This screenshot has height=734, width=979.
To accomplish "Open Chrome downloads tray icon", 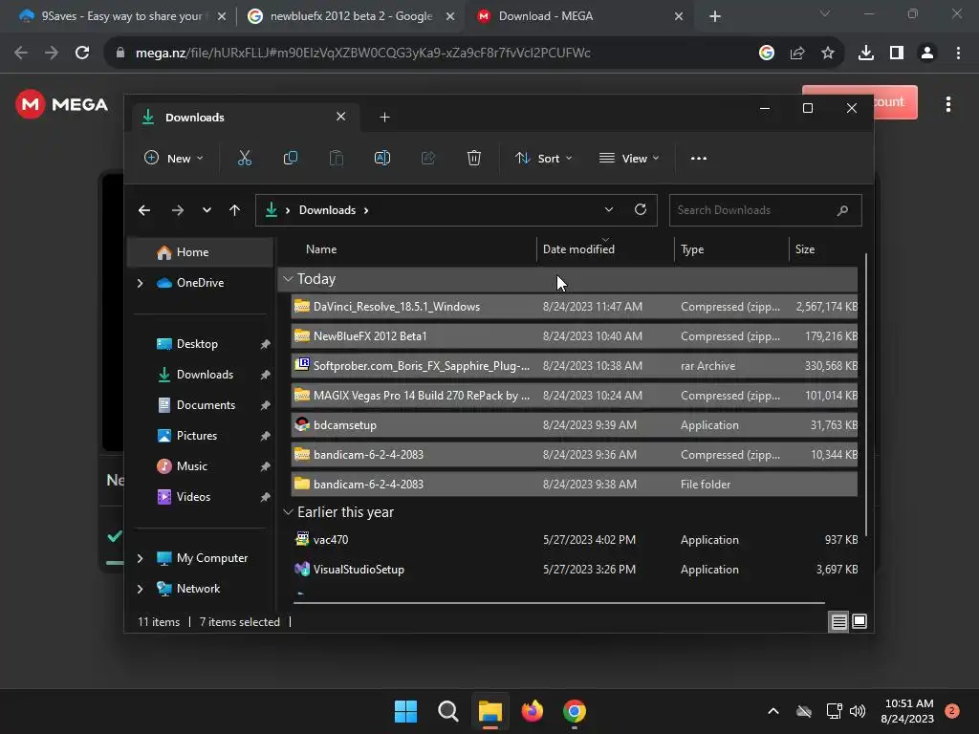I will tap(865, 54).
